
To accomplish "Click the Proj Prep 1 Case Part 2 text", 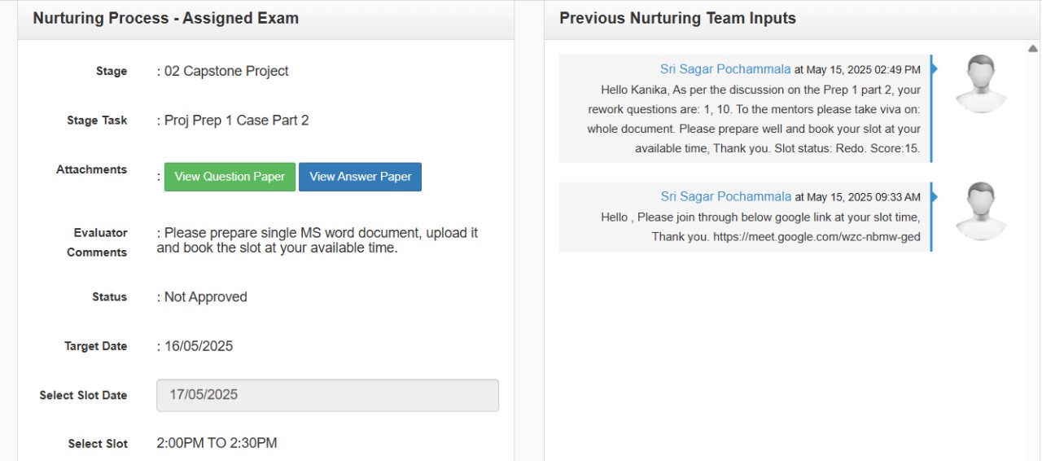I will coord(236,121).
